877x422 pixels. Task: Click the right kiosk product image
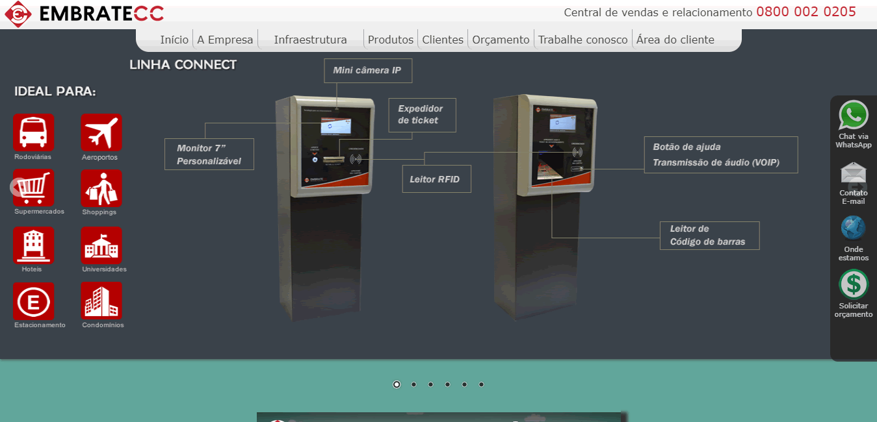coord(545,207)
